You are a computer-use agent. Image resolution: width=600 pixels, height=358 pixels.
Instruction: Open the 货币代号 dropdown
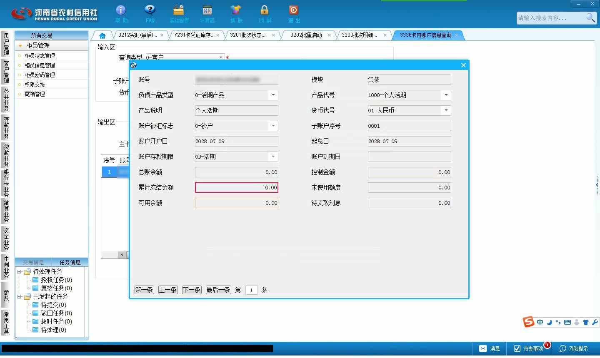click(446, 110)
